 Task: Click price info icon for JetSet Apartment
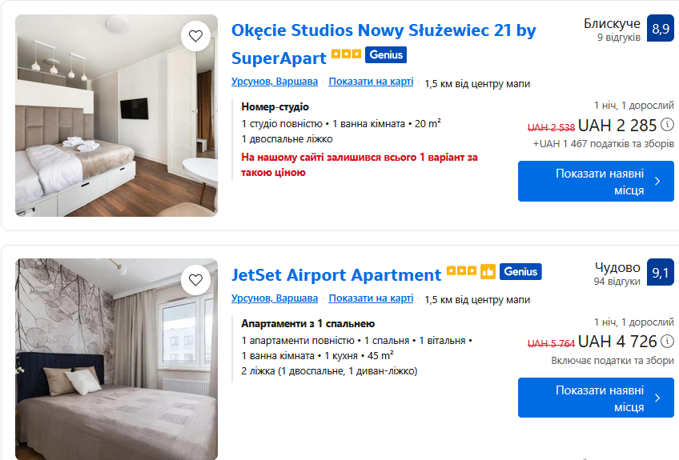coord(667,342)
